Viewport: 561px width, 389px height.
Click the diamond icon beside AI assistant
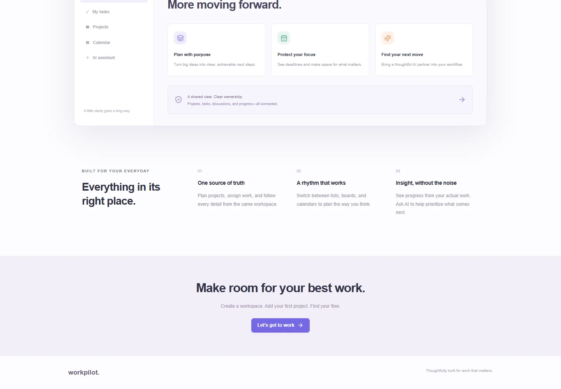pyautogui.click(x=87, y=58)
